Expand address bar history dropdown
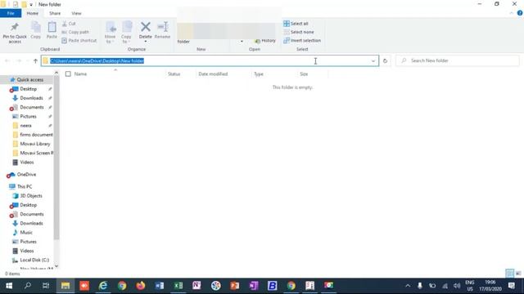 coord(373,61)
